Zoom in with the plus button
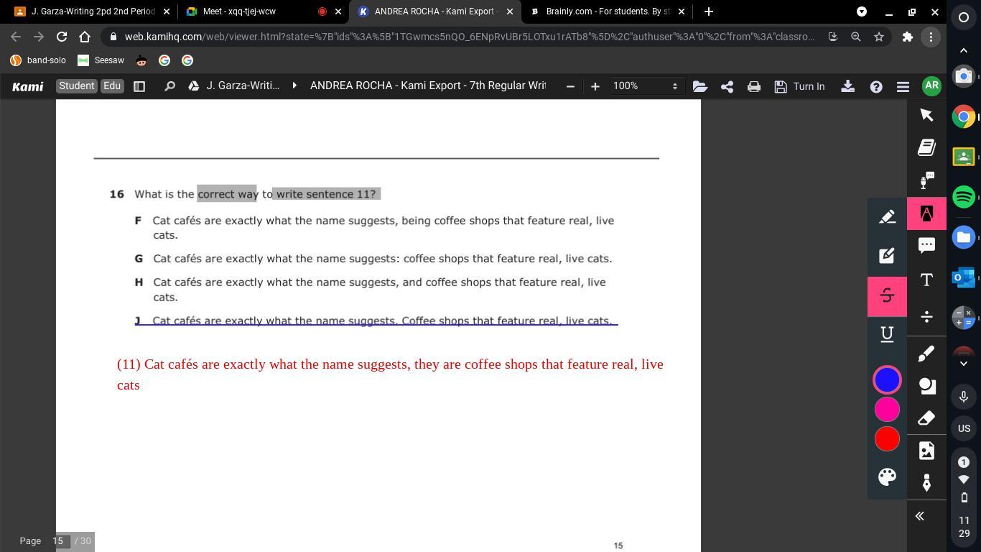 [595, 86]
